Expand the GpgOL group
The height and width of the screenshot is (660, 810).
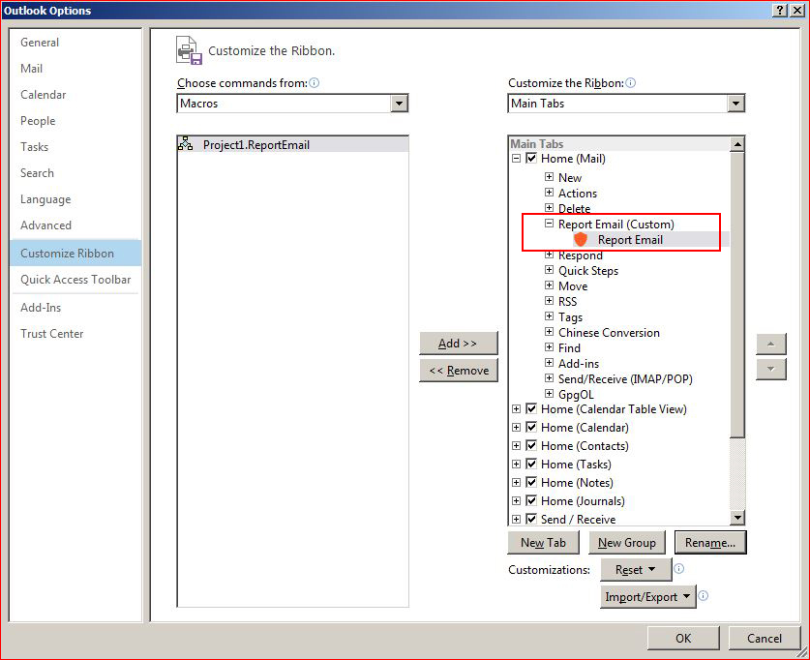549,394
